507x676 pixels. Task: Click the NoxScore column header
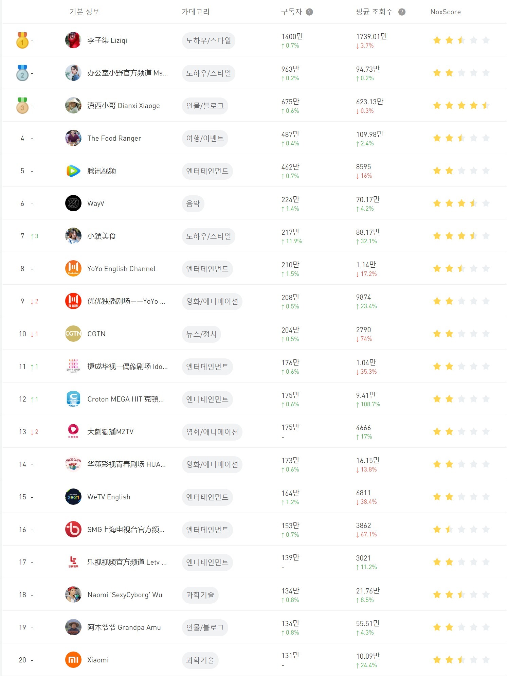pyautogui.click(x=445, y=12)
